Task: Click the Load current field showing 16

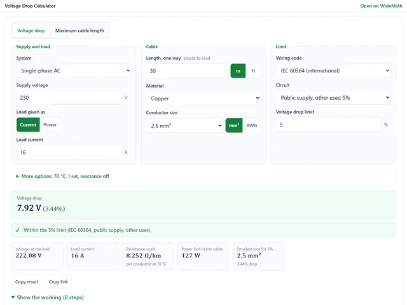Action: [x=69, y=152]
